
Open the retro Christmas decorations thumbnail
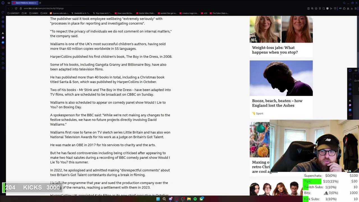coord(259,139)
